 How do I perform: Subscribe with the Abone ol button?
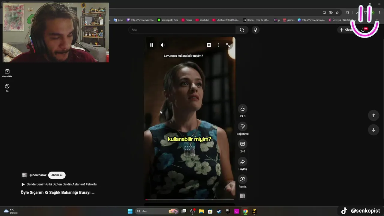pyautogui.click(x=57, y=175)
